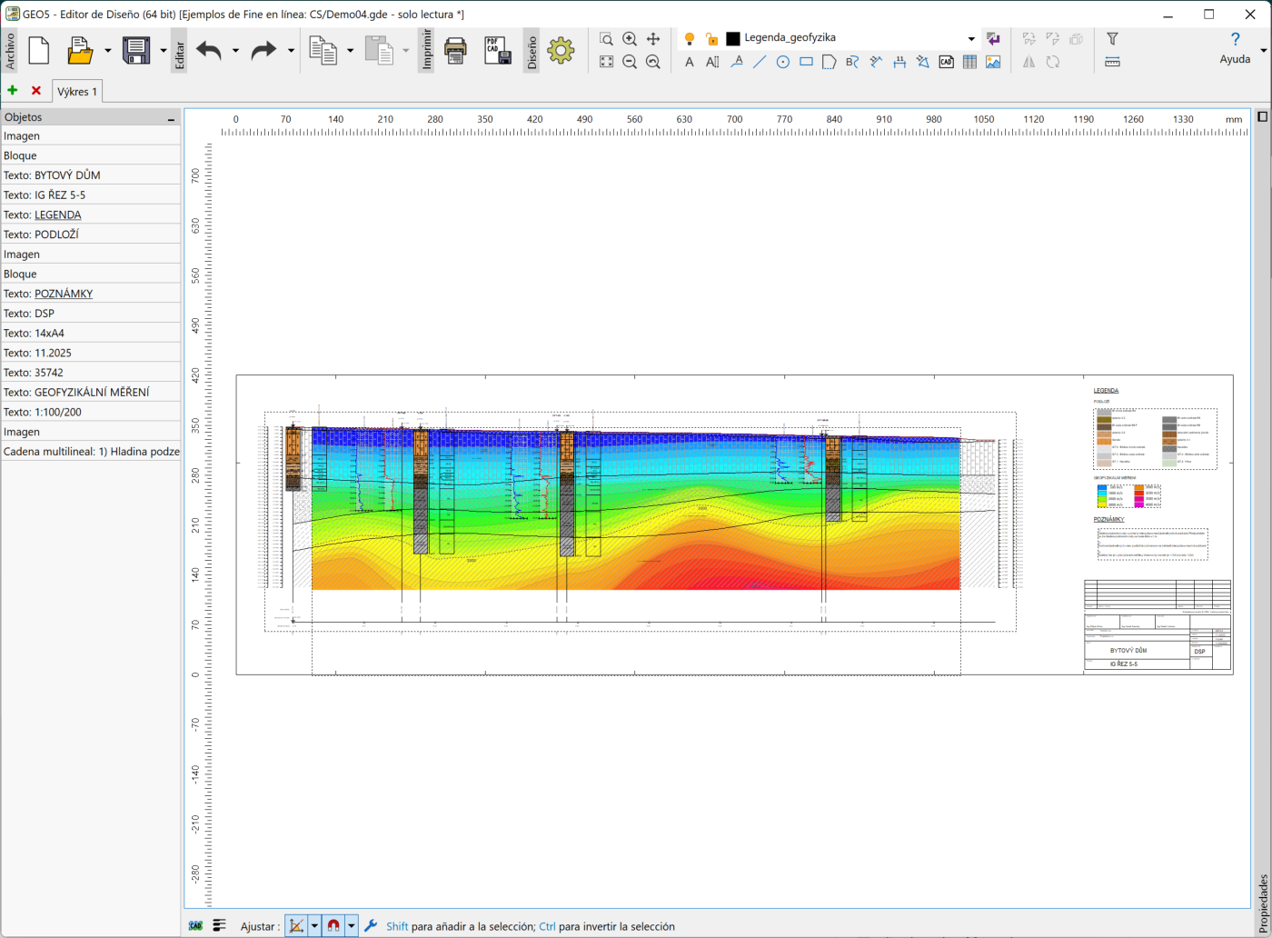Toggle the grid snap button in status bar
The width and height of the screenshot is (1272, 938).
[x=296, y=926]
